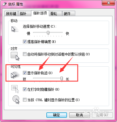The image size is (117, 122).
Task: Click the 确定 button
Action: (x=57, y=115)
